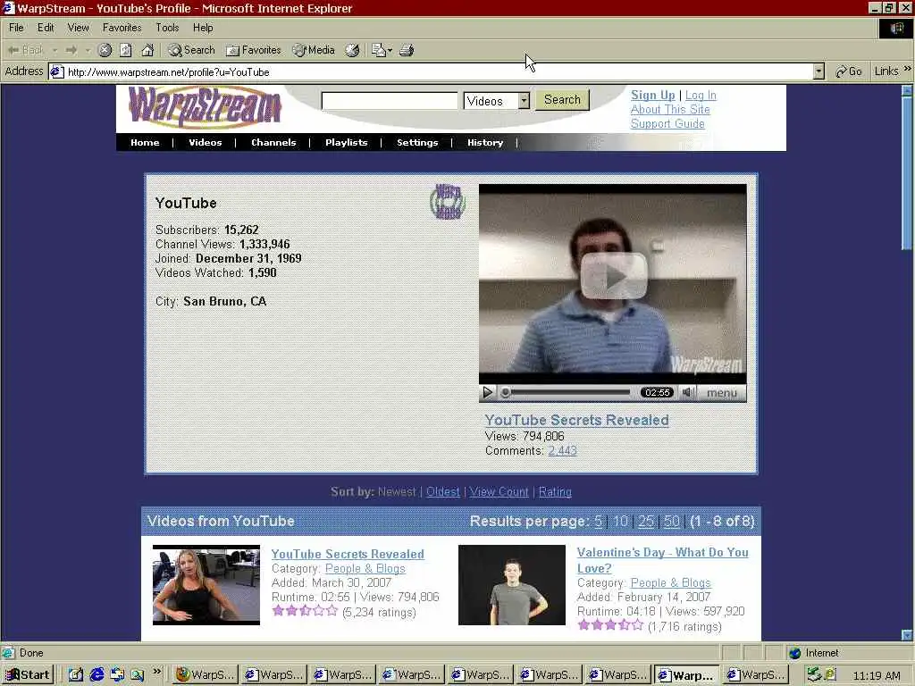Show 50 results per page

pyautogui.click(x=672, y=521)
